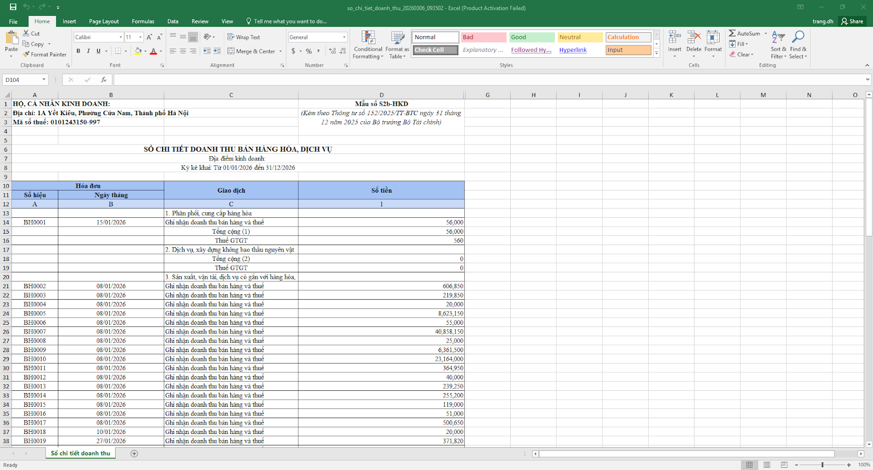Click the Share button
The width and height of the screenshot is (873, 470).
click(852, 21)
